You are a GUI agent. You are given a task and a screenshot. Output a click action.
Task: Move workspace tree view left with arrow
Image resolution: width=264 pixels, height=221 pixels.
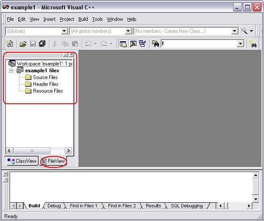[x=9, y=150]
